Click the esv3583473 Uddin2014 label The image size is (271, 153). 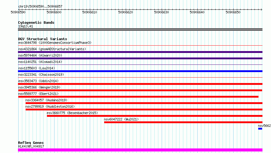click(38, 81)
